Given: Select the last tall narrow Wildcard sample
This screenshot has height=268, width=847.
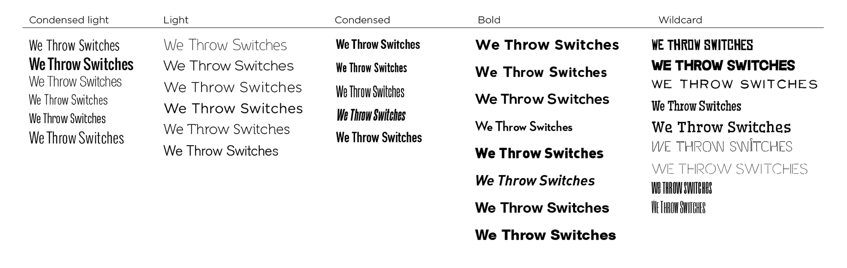Looking at the screenshot, I should point(678,207).
